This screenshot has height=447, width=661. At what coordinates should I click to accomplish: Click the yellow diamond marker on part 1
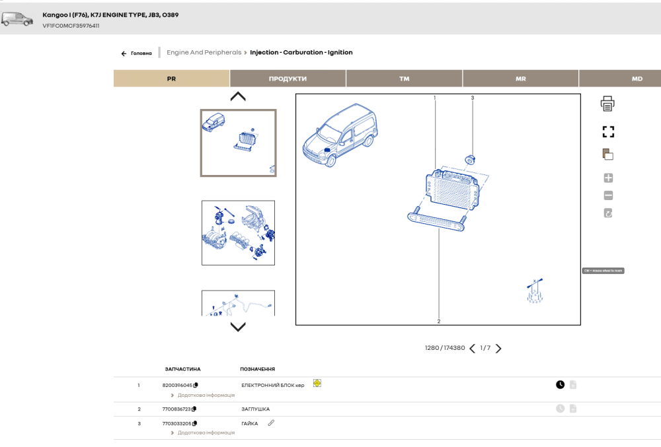pos(317,383)
